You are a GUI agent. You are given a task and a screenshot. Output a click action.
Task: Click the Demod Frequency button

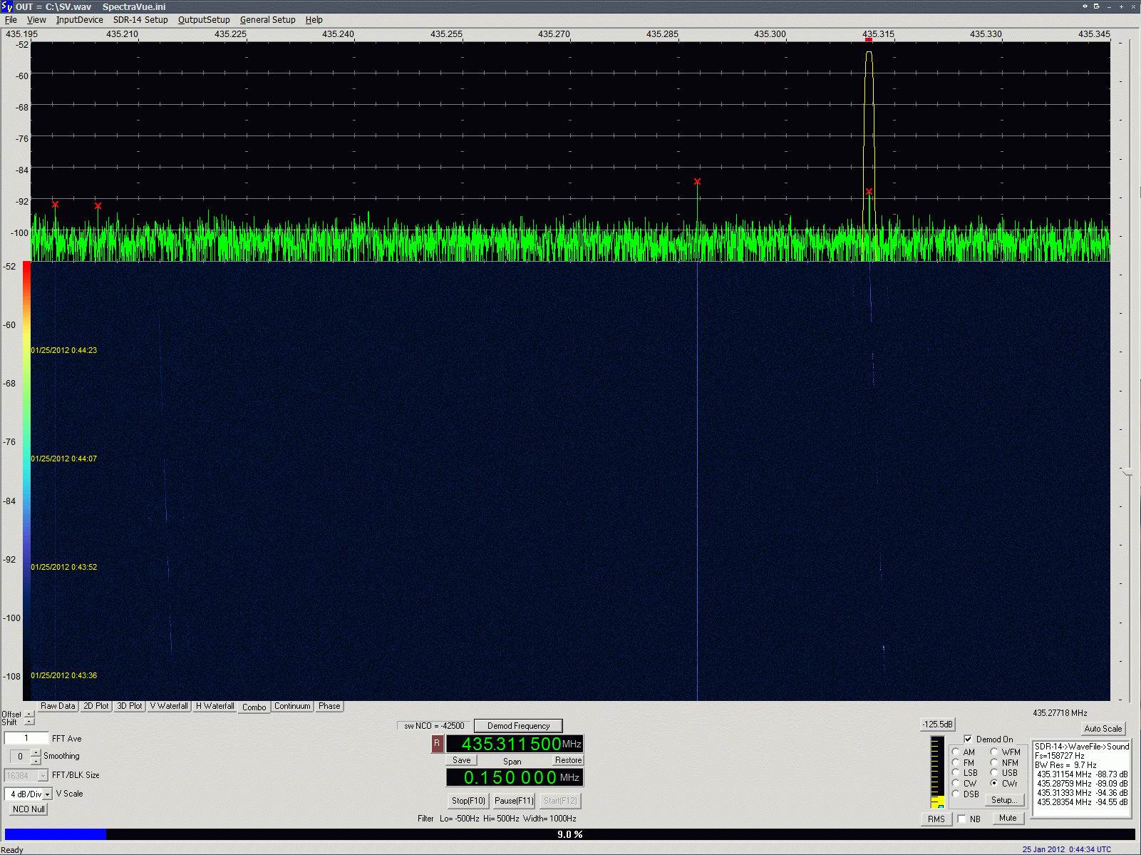[x=518, y=726]
